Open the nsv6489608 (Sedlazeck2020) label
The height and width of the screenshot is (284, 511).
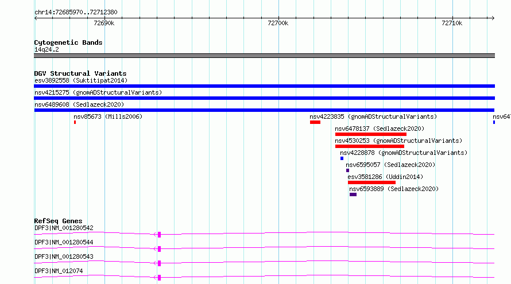pyautogui.click(x=79, y=104)
